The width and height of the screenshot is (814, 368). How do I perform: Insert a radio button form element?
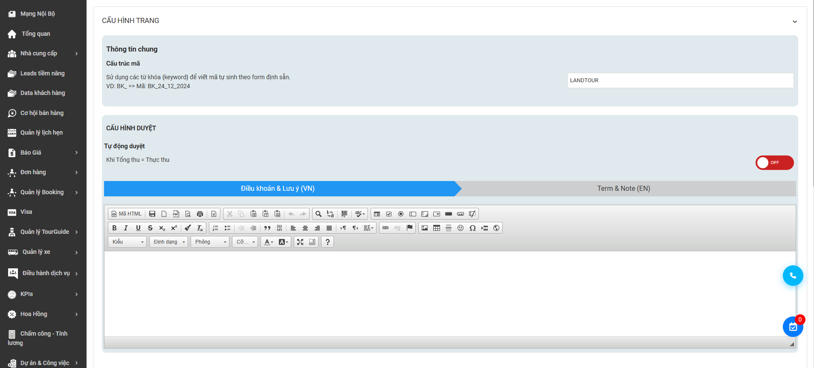pos(401,214)
